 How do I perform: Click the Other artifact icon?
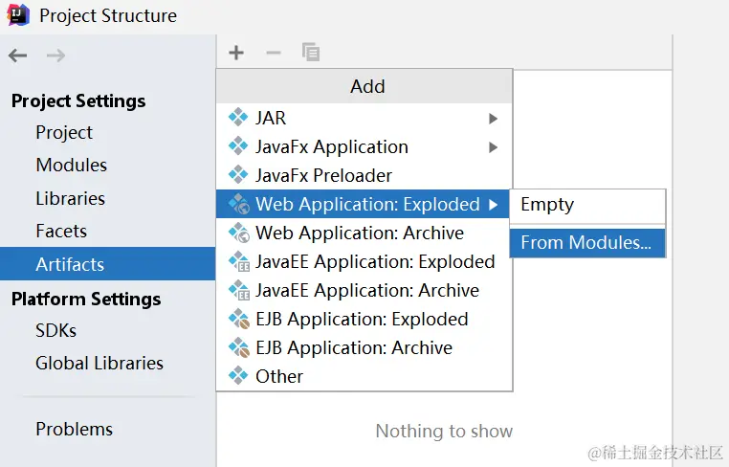click(238, 376)
